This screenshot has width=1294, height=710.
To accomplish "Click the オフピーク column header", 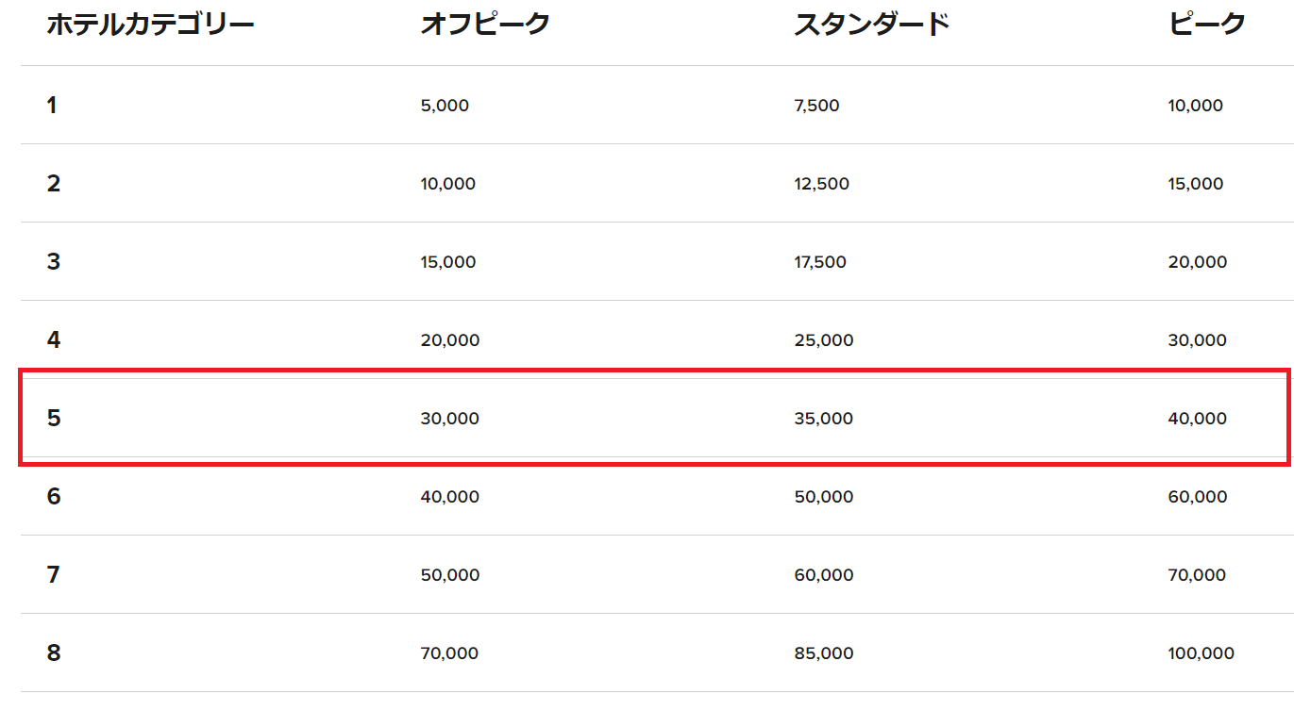I will click(485, 25).
